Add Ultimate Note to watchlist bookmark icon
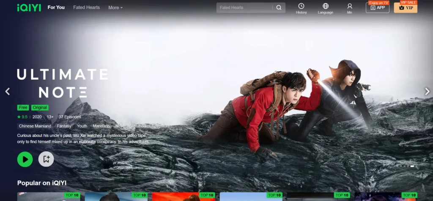 click(x=46, y=159)
